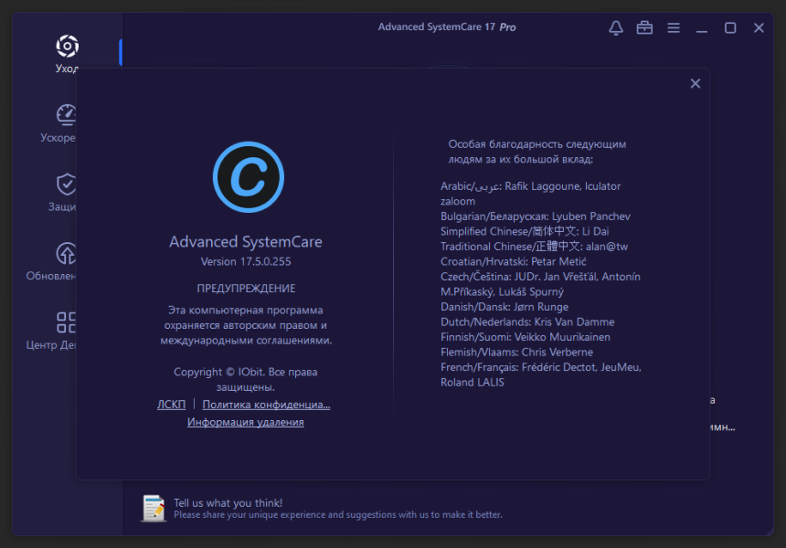Click the Danish Jørn Runge line
This screenshot has width=786, height=548.
[505, 307]
